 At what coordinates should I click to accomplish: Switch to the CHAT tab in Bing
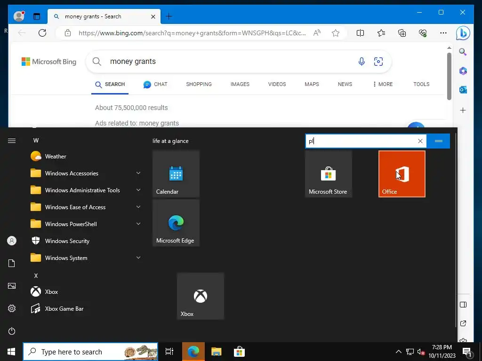[155, 84]
